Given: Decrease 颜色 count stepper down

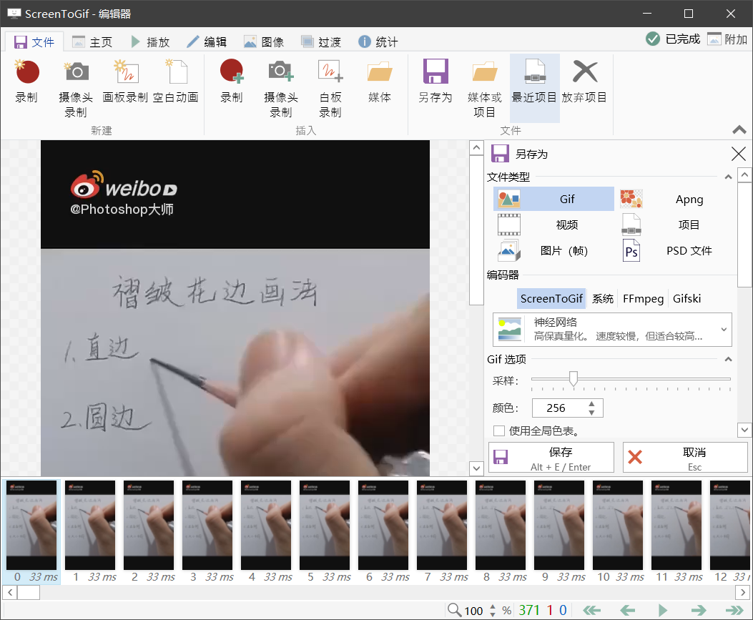Looking at the screenshot, I should 591,413.
